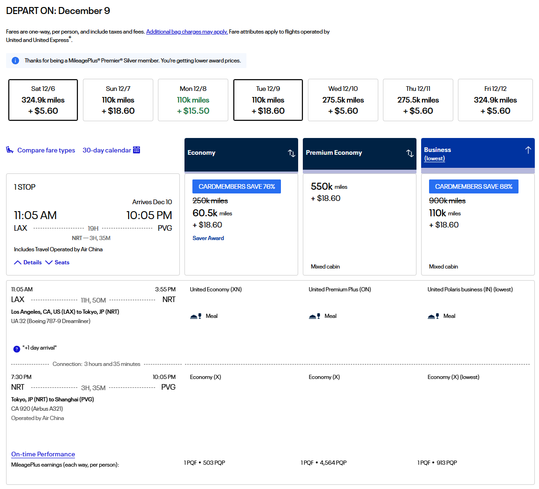Choose the Wed 12/10 date option
Viewport: 539px width, 489px height.
[343, 100]
